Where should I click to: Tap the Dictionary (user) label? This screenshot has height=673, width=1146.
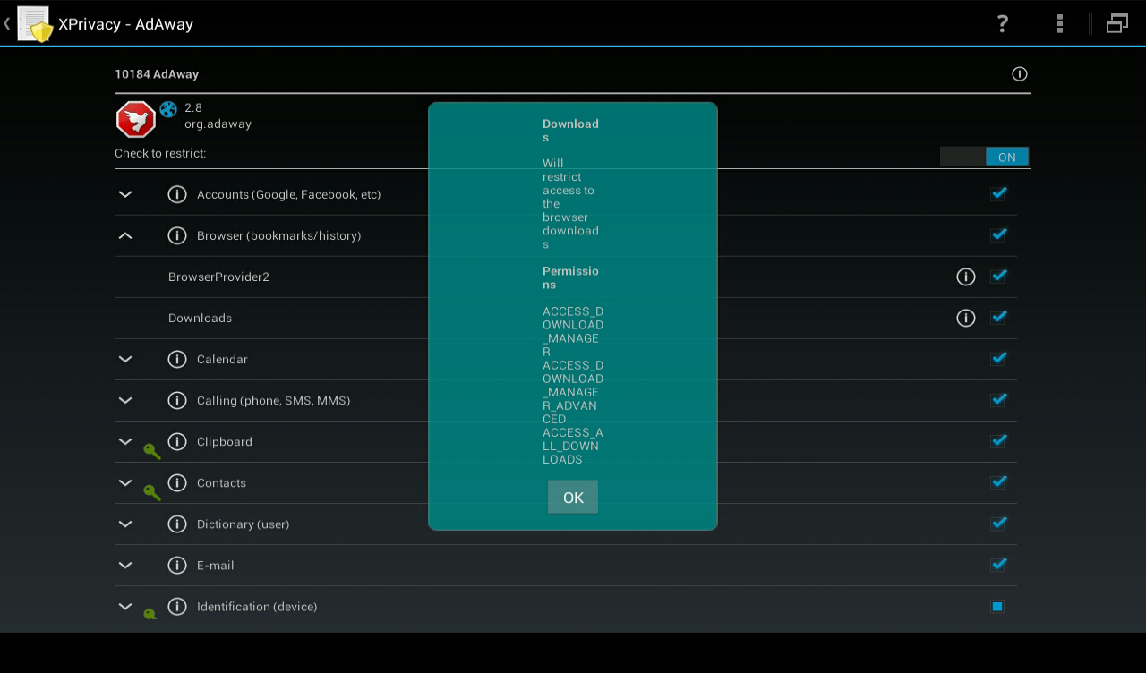tap(243, 524)
